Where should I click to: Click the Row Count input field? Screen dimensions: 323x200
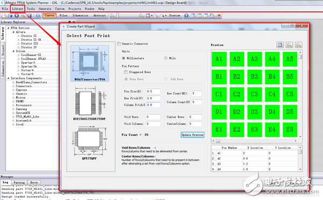[196, 93]
